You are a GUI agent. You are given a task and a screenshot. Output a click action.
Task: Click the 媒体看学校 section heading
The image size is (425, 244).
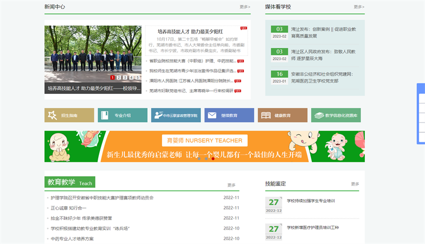pyautogui.click(x=278, y=7)
